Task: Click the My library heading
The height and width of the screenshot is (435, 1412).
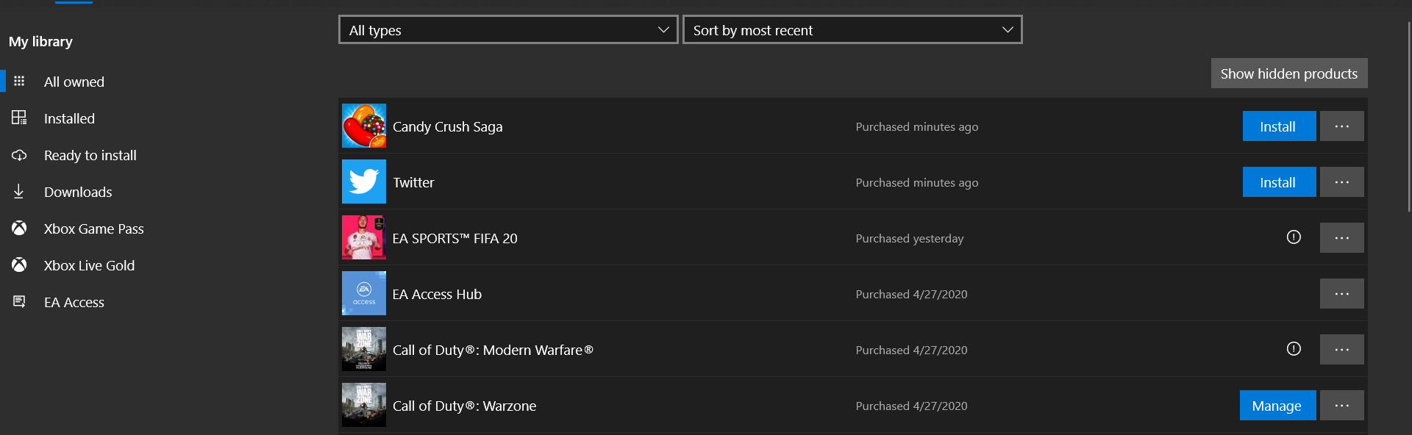Action: [40, 41]
